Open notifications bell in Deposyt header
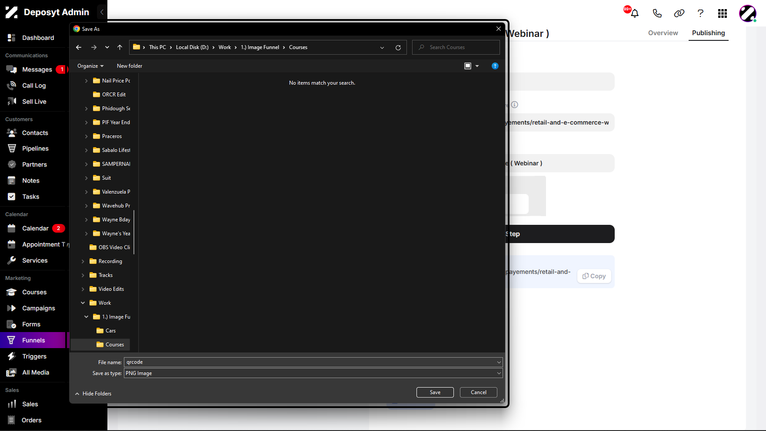The width and height of the screenshot is (766, 431). pyautogui.click(x=634, y=13)
